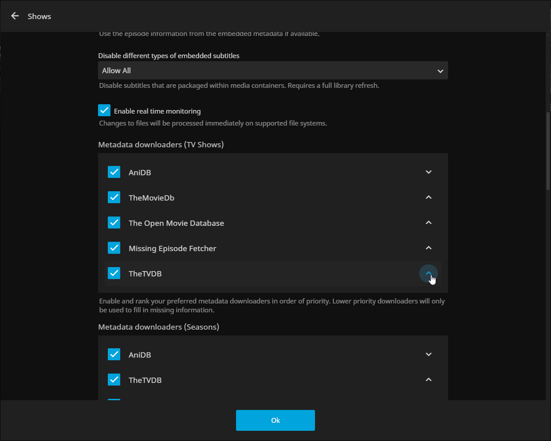Toggle TheTVDB checkbox under Seasons
The width and height of the screenshot is (551, 441).
[x=114, y=380]
